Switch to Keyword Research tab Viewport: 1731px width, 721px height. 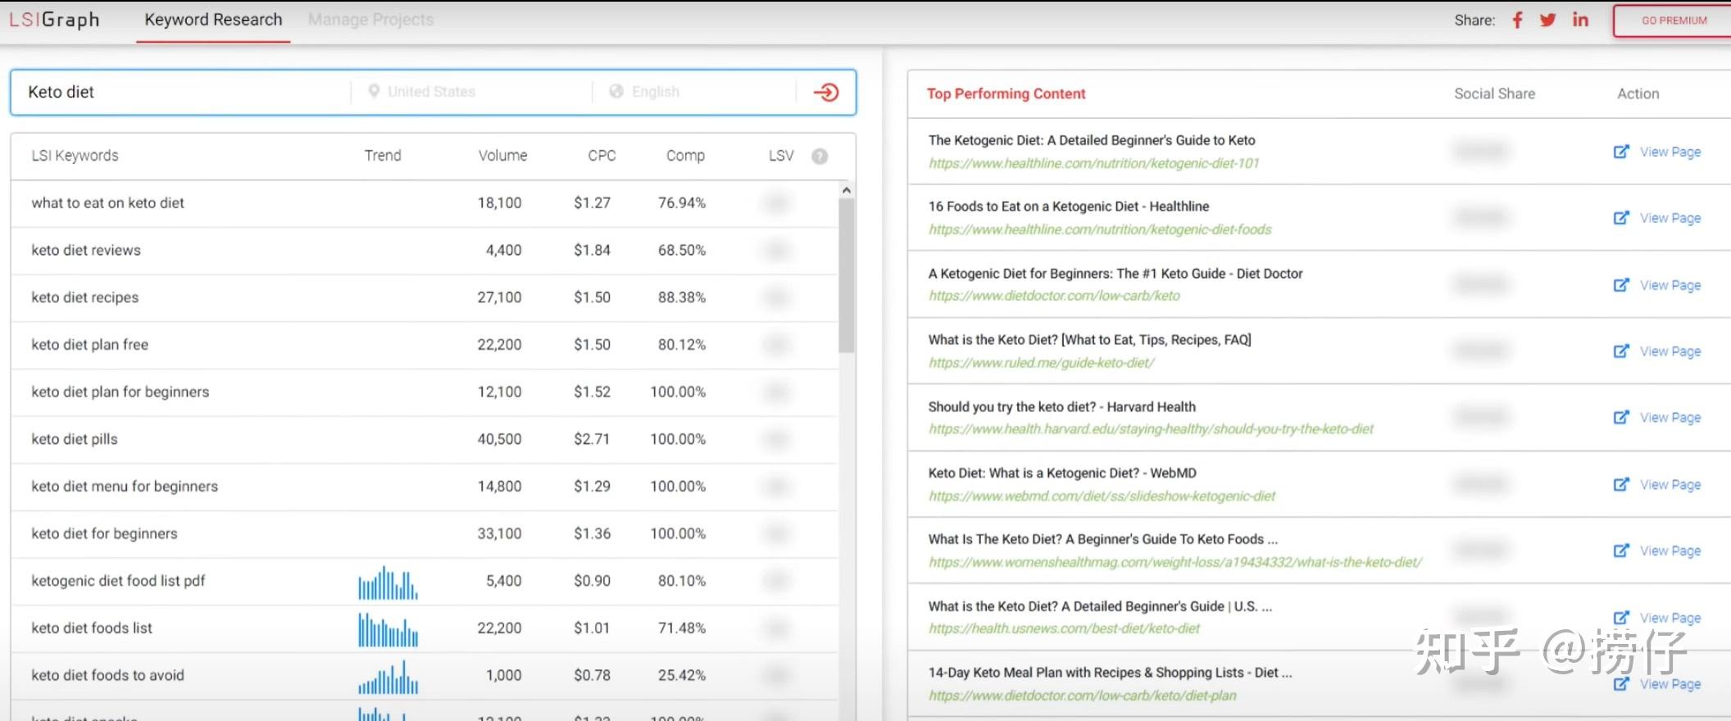click(213, 20)
